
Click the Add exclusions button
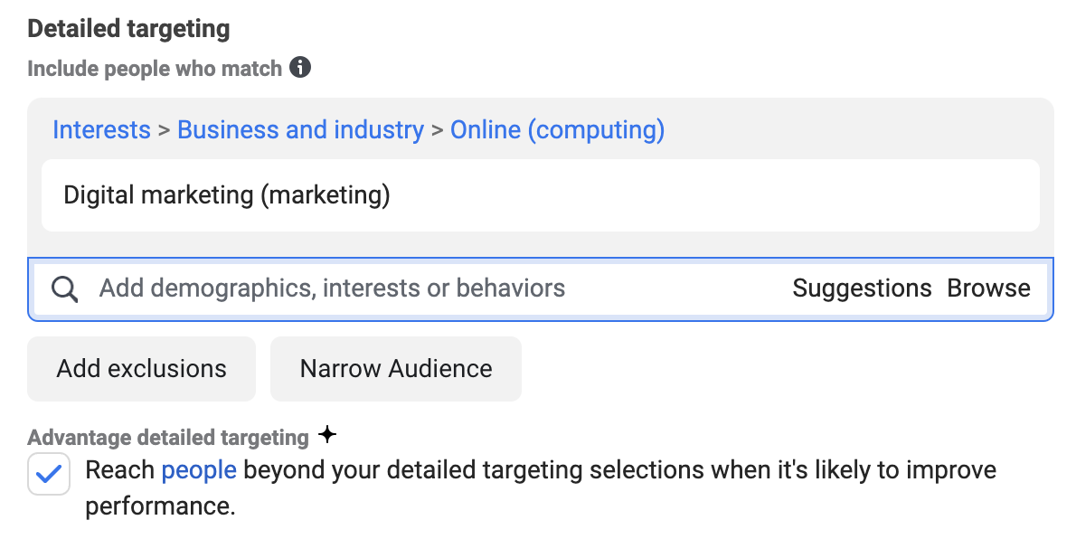(141, 369)
